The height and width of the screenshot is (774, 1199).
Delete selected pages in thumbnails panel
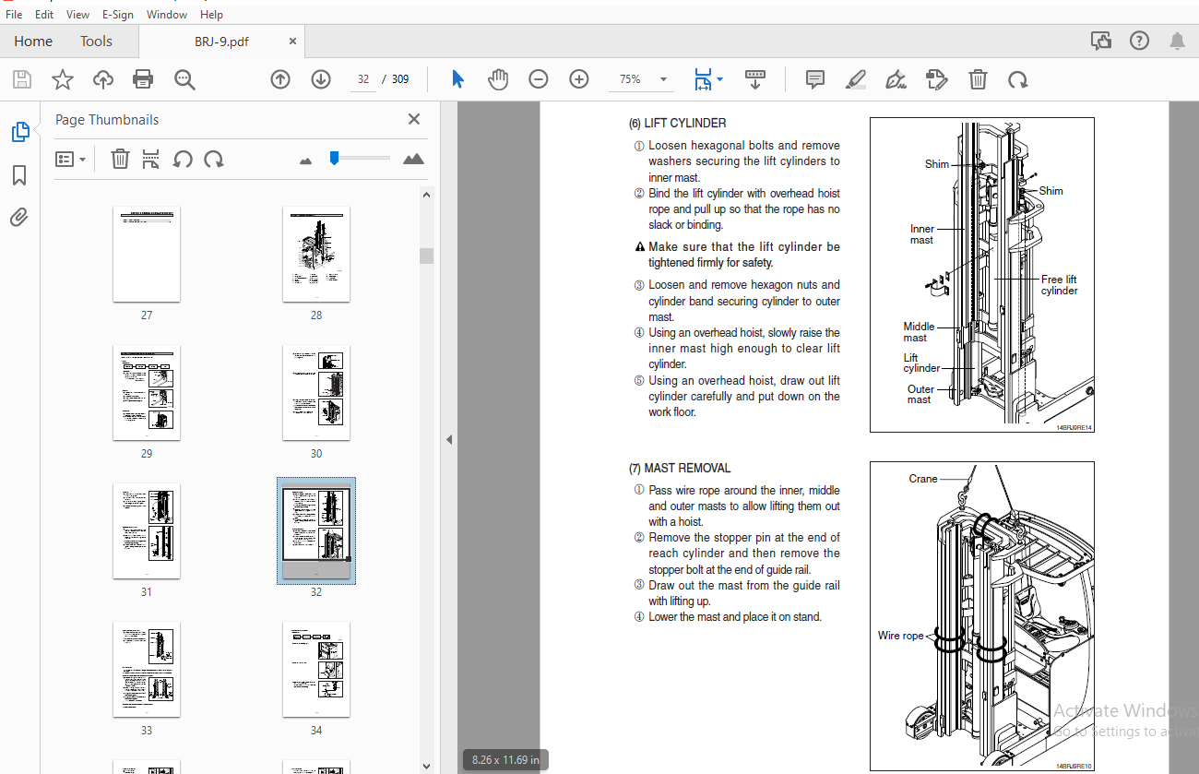(x=120, y=160)
